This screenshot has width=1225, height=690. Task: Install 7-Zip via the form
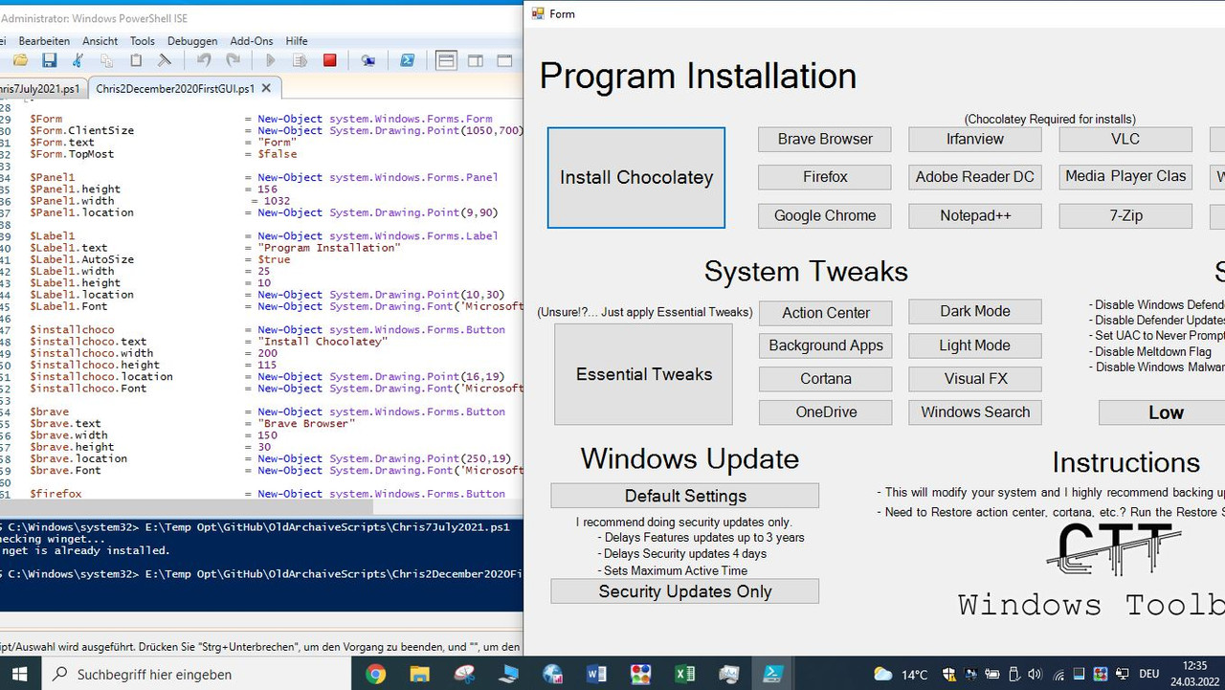(x=1125, y=215)
